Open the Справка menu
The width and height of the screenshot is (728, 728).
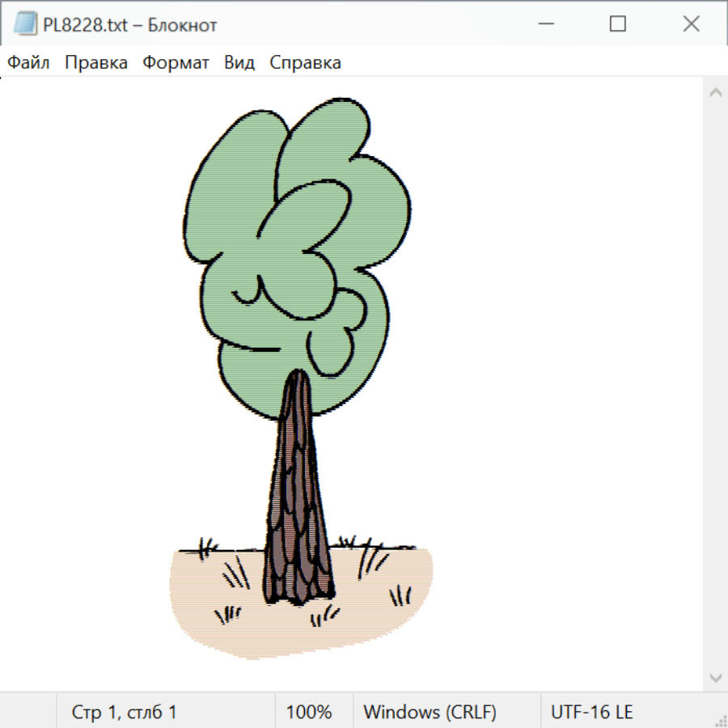tap(305, 63)
